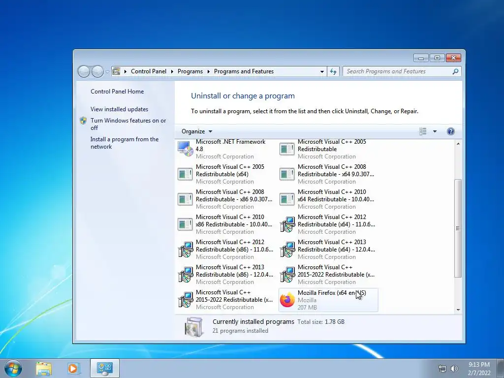
Task: Open Turn Windows features on or off
Action: click(x=128, y=124)
